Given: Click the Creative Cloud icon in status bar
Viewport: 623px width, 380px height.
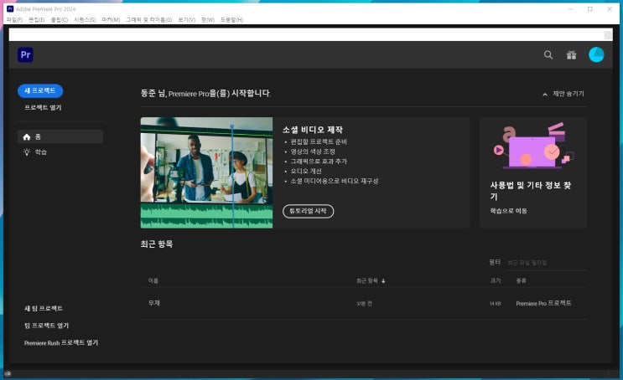Looking at the screenshot, I should [8, 373].
